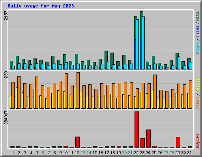Click the day 28 weekend label

coord(172,153)
